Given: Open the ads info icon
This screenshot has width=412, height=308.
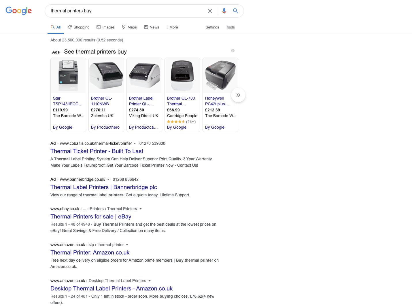Looking at the screenshot, I should click(233, 51).
